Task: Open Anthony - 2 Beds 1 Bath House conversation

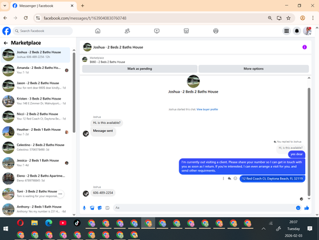Action: click(x=36, y=209)
